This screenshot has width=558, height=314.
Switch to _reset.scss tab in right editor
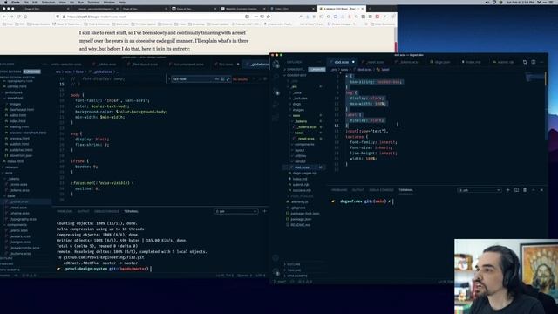375,62
